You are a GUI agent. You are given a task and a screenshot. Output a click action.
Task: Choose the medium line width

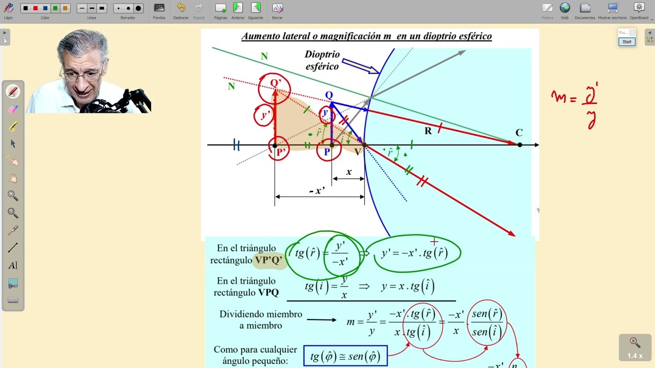pyautogui.click(x=92, y=8)
